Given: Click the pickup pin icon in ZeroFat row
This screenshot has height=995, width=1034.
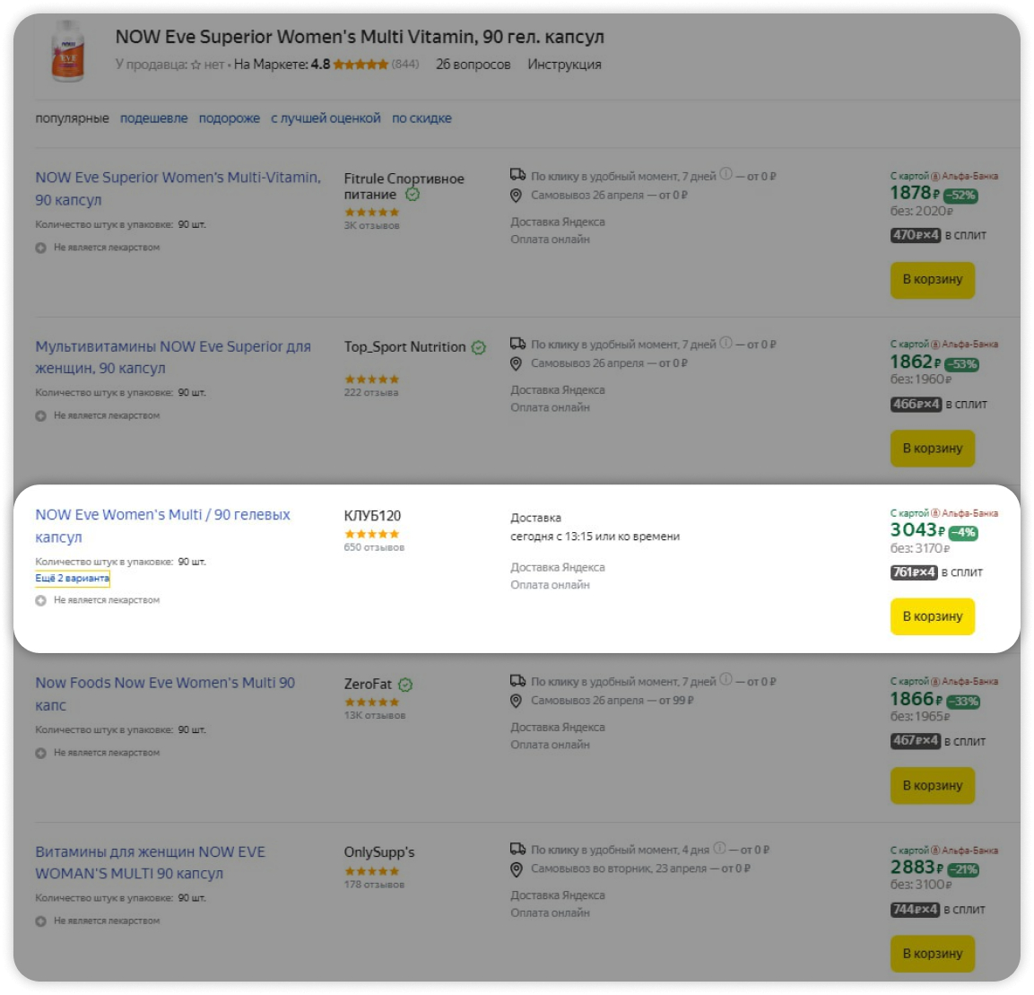Looking at the screenshot, I should [x=516, y=700].
